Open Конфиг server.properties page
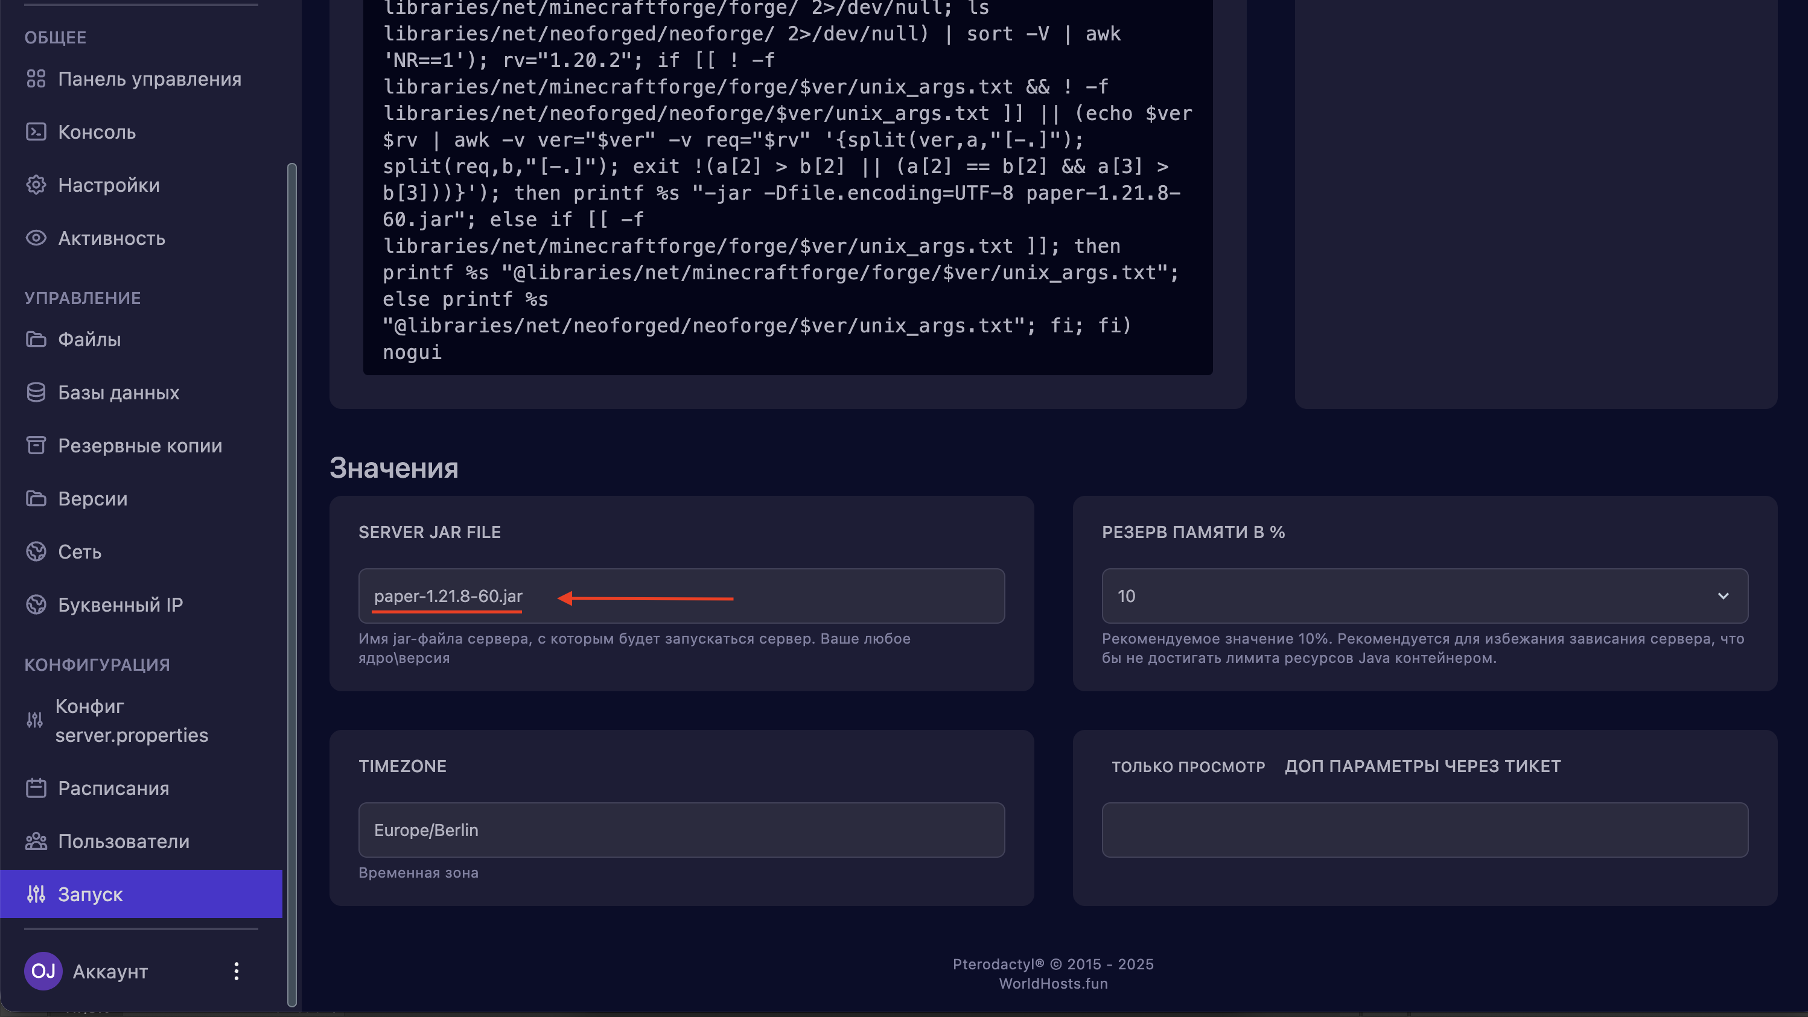 pos(131,720)
